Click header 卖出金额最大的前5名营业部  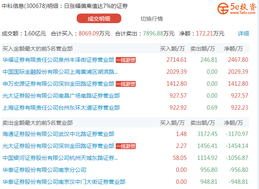click(x=38, y=123)
